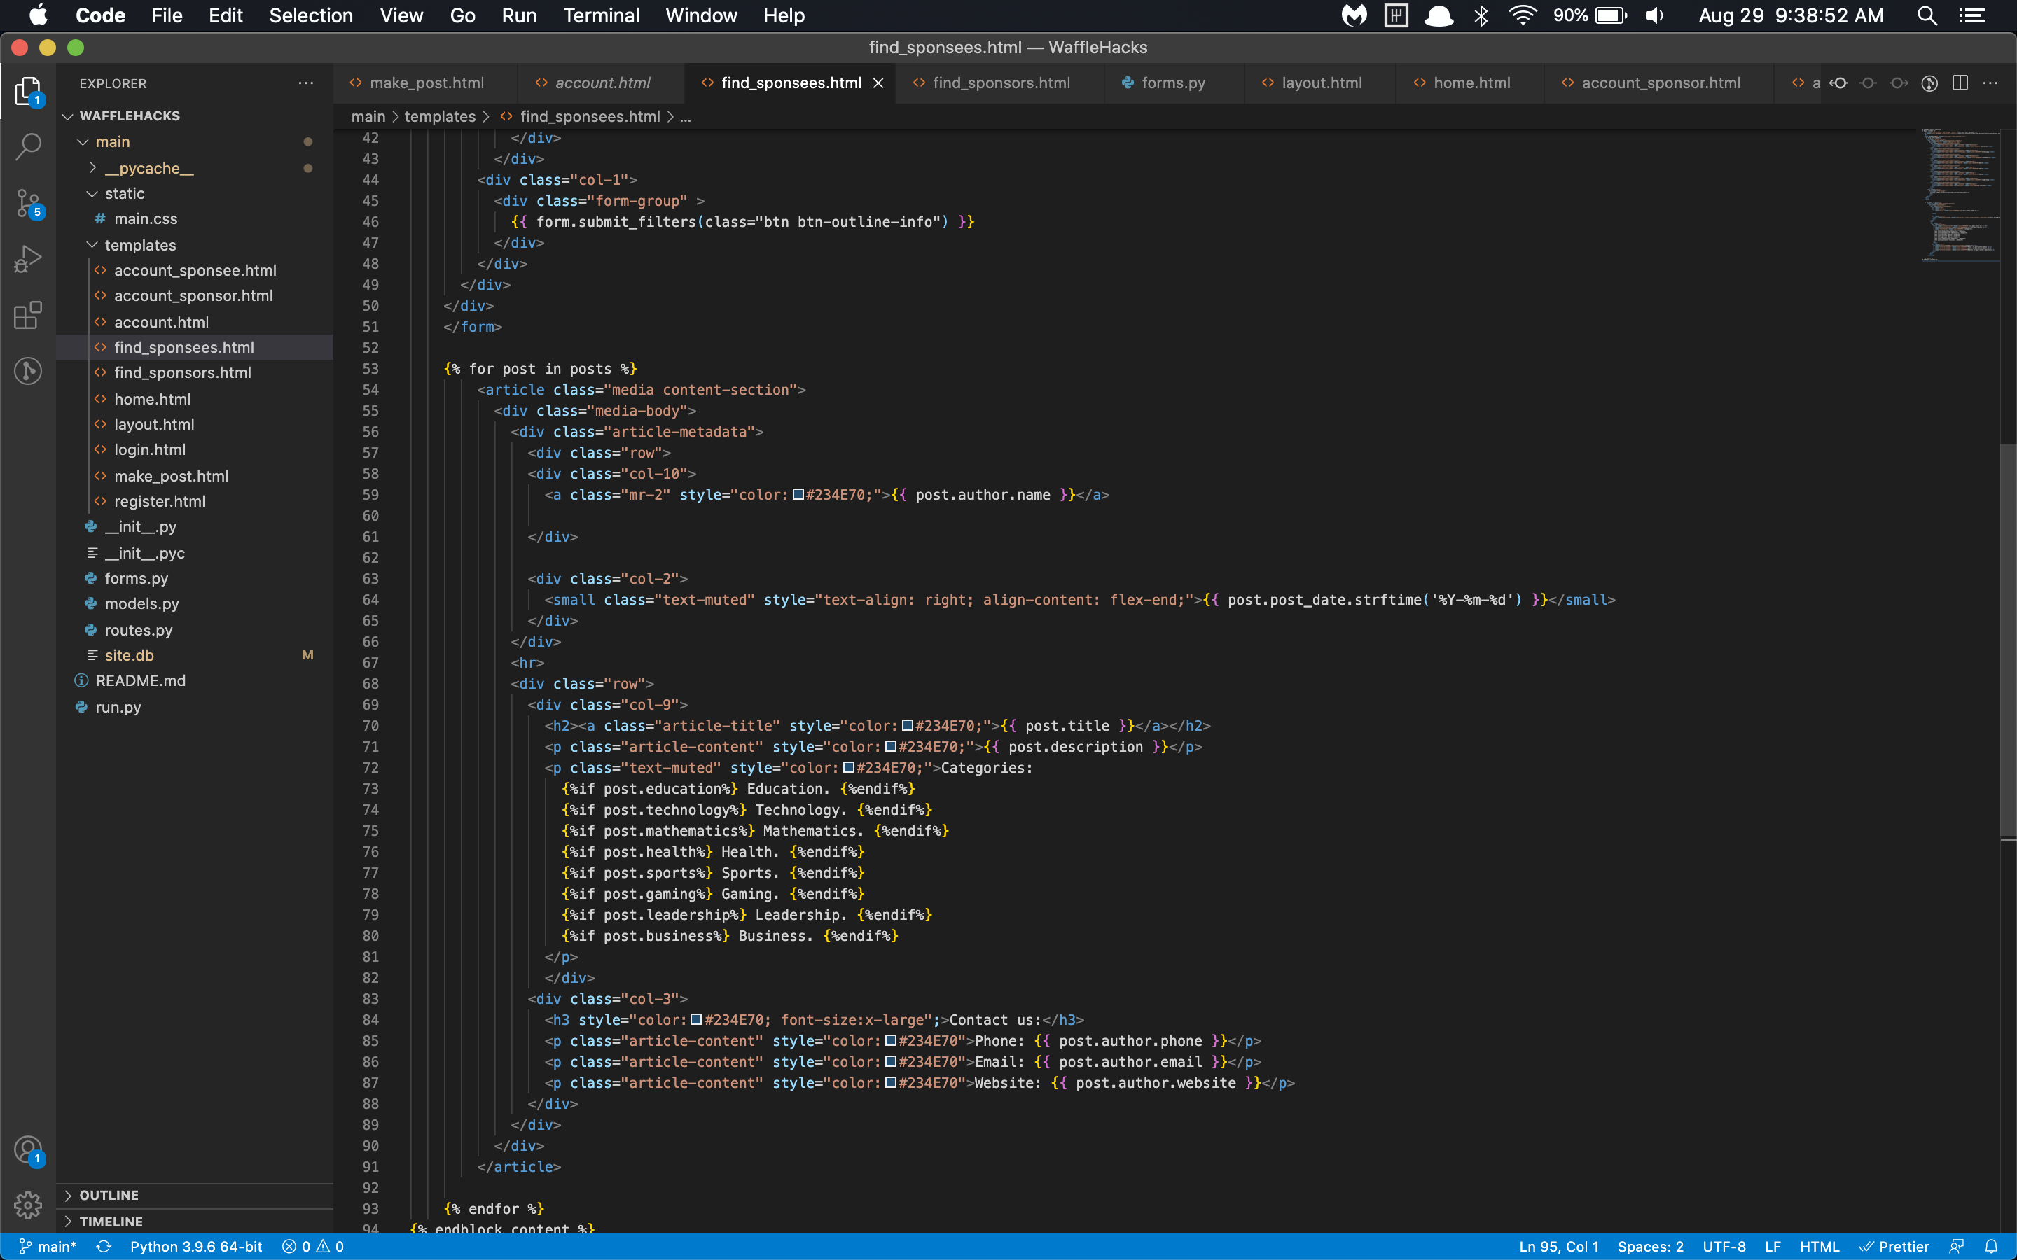Open the notifications bell in status bar

tap(1991, 1247)
